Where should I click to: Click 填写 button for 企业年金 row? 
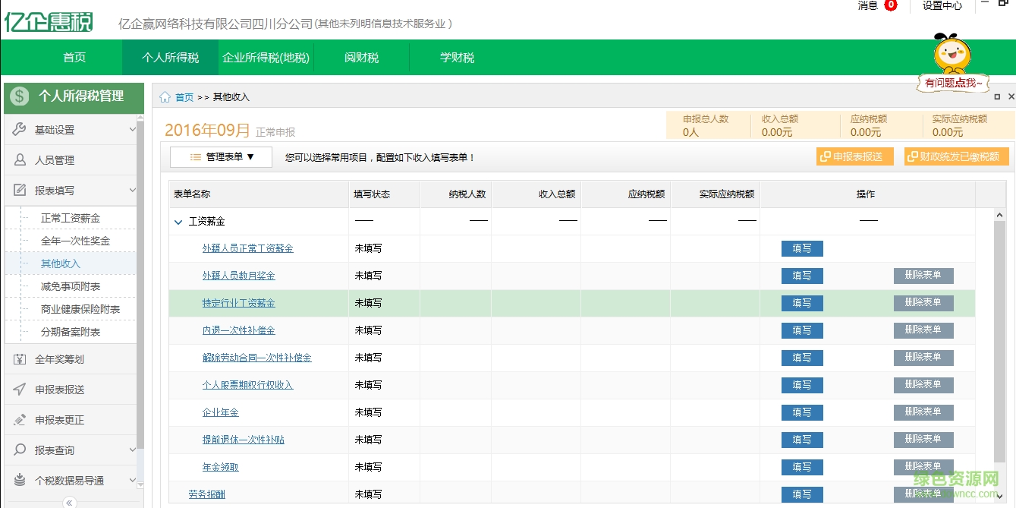[801, 412]
